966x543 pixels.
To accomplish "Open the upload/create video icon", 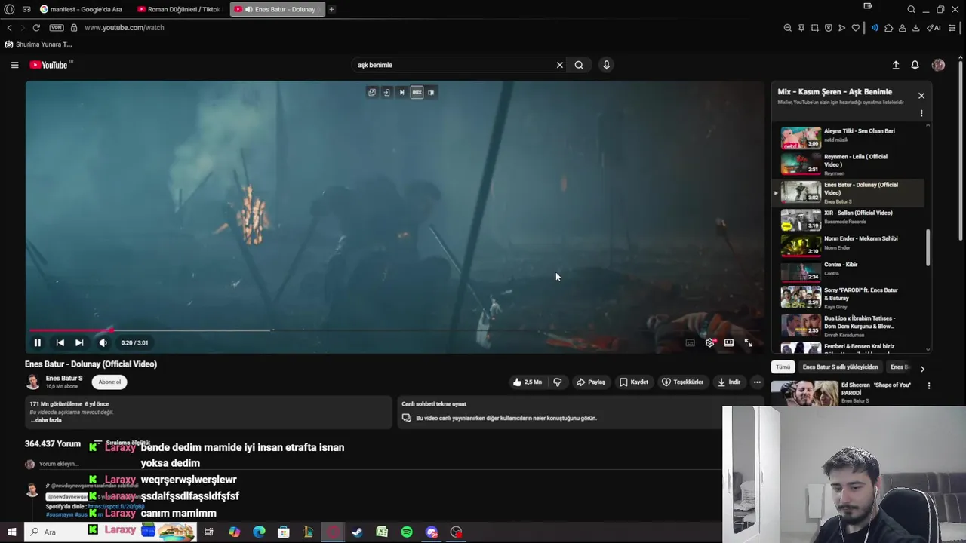I will pyautogui.click(x=896, y=65).
